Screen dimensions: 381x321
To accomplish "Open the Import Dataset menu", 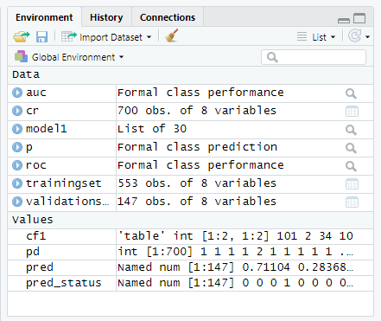I will tap(106, 37).
